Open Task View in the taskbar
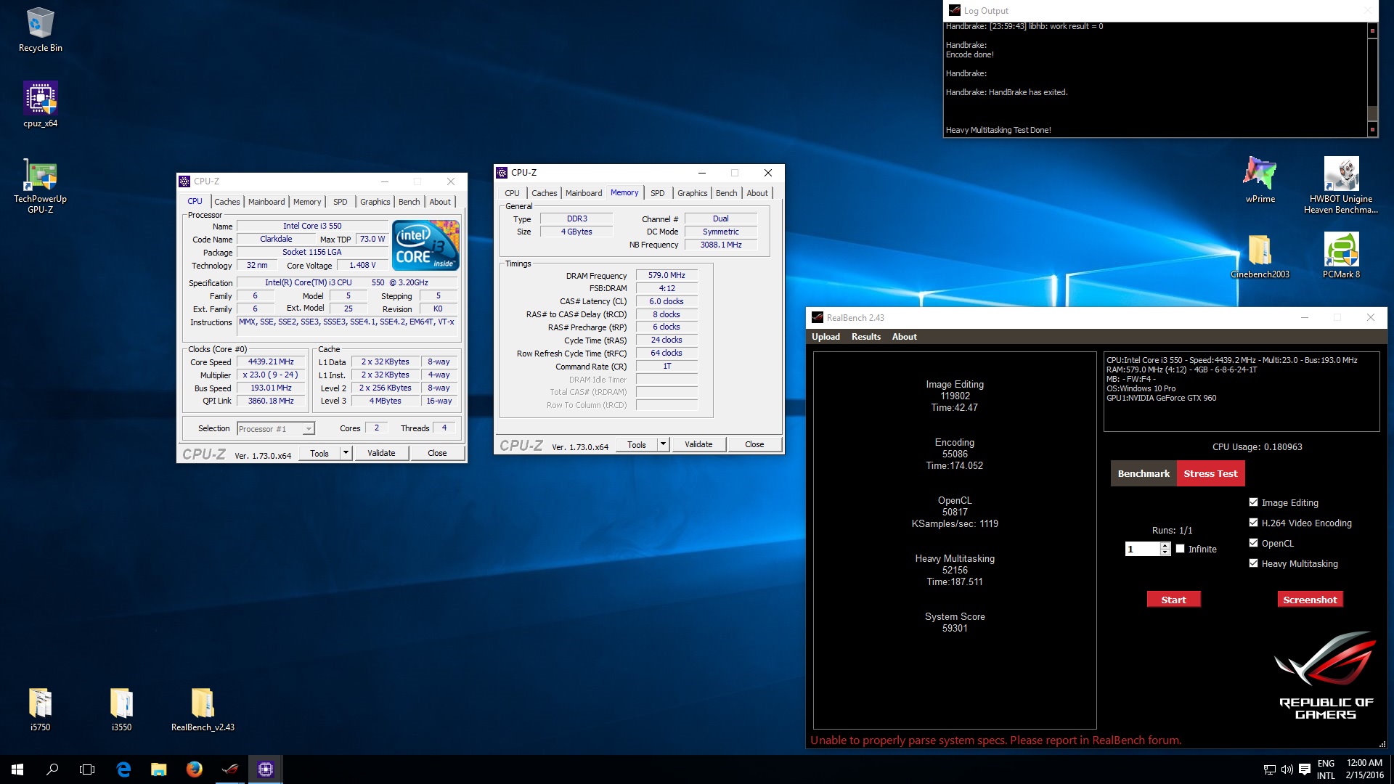This screenshot has width=1394, height=784. tap(87, 769)
